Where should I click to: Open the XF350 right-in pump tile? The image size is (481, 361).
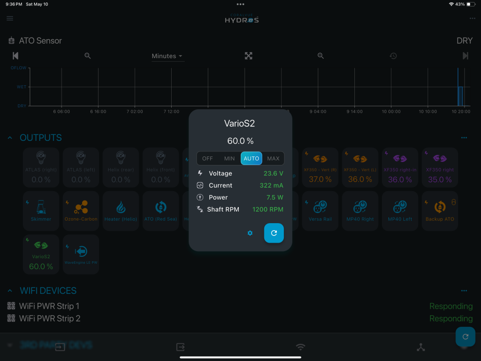click(400, 167)
